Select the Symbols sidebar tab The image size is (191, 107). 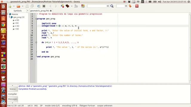pyautogui.click(x=18, y=11)
